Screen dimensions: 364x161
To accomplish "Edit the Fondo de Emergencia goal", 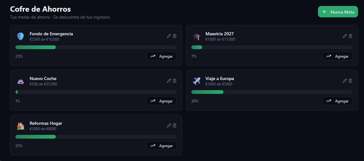I will [x=169, y=36].
